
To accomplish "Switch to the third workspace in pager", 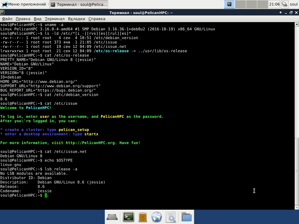I will click(251, 4).
